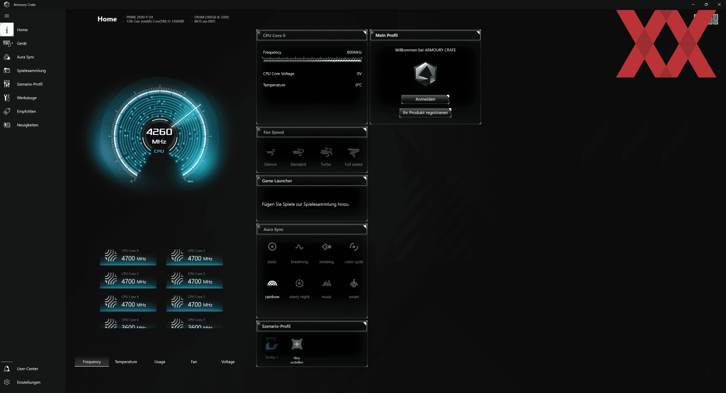This screenshot has height=393, width=726.
Task: Expand the Szenario-Profil widget corner
Action: coord(365,323)
